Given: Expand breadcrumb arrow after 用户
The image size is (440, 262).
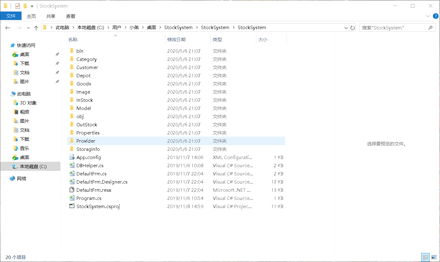Looking at the screenshot, I should click(125, 28).
